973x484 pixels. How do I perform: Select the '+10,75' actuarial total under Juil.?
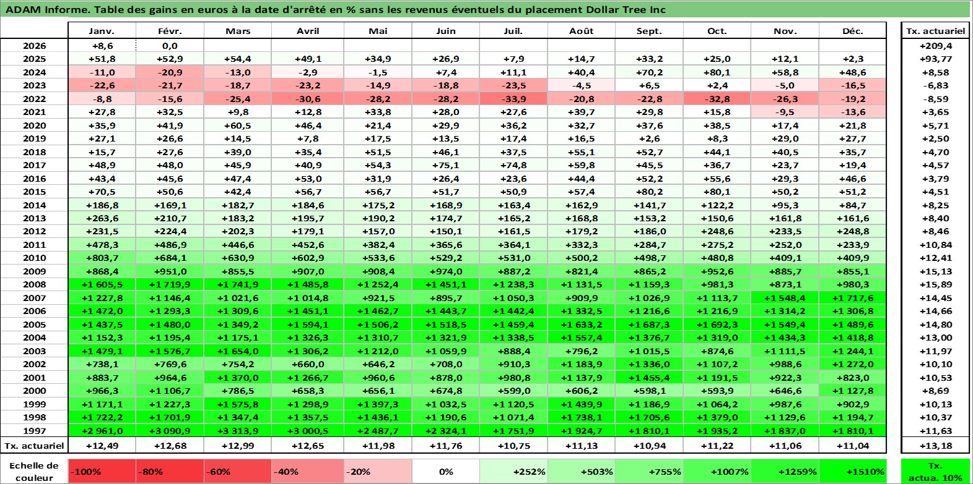click(513, 446)
